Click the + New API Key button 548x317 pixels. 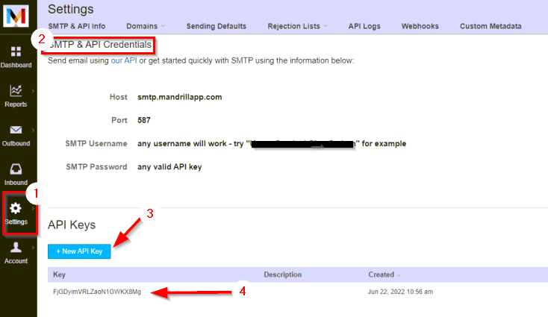79,251
